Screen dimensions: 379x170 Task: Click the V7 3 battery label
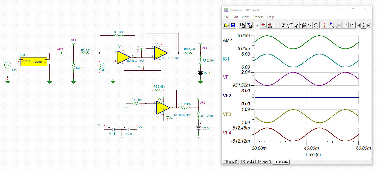pyautogui.click(x=207, y=73)
